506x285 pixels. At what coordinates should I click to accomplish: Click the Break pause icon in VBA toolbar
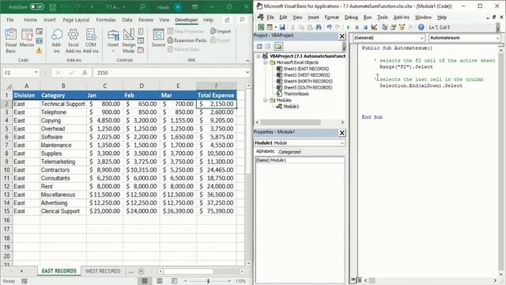click(x=357, y=28)
